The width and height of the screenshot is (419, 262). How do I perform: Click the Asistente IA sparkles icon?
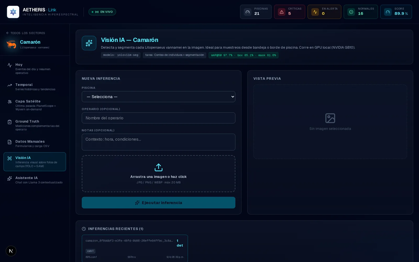click(x=10, y=178)
